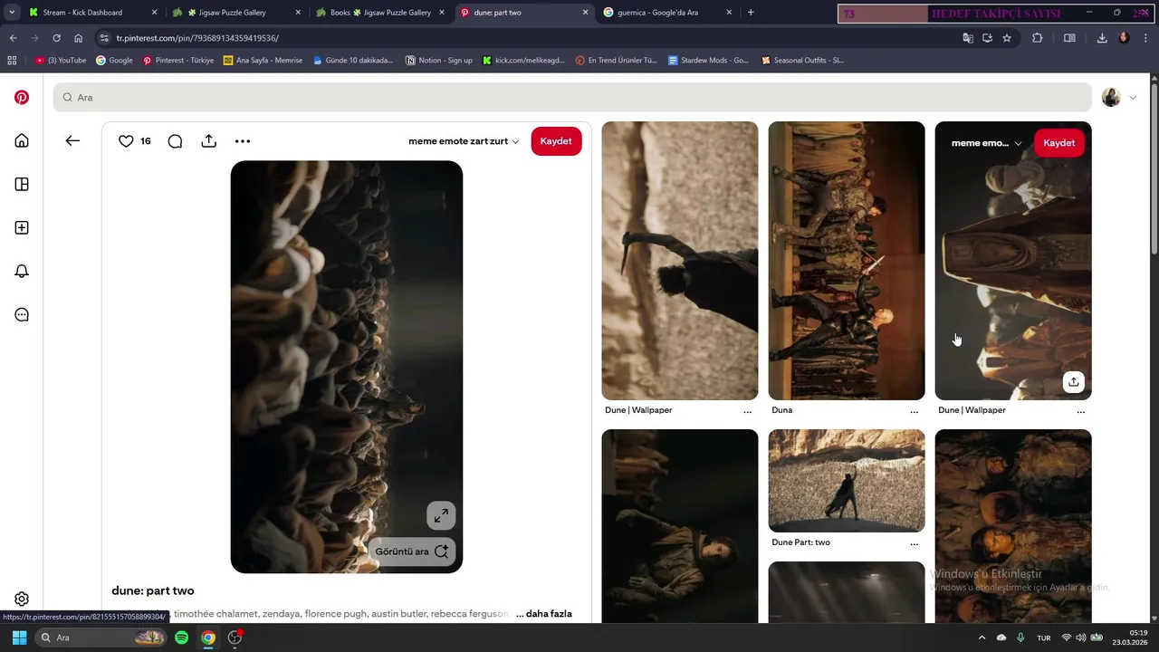Screen dimensions: 1159x652
Task: Click the Windows taskbar search box
Action: [100, 638]
